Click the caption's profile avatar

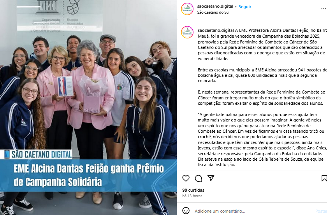[187, 32]
